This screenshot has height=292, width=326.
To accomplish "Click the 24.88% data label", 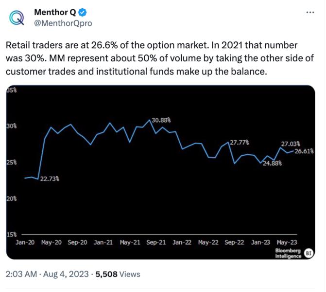I will (x=272, y=164).
